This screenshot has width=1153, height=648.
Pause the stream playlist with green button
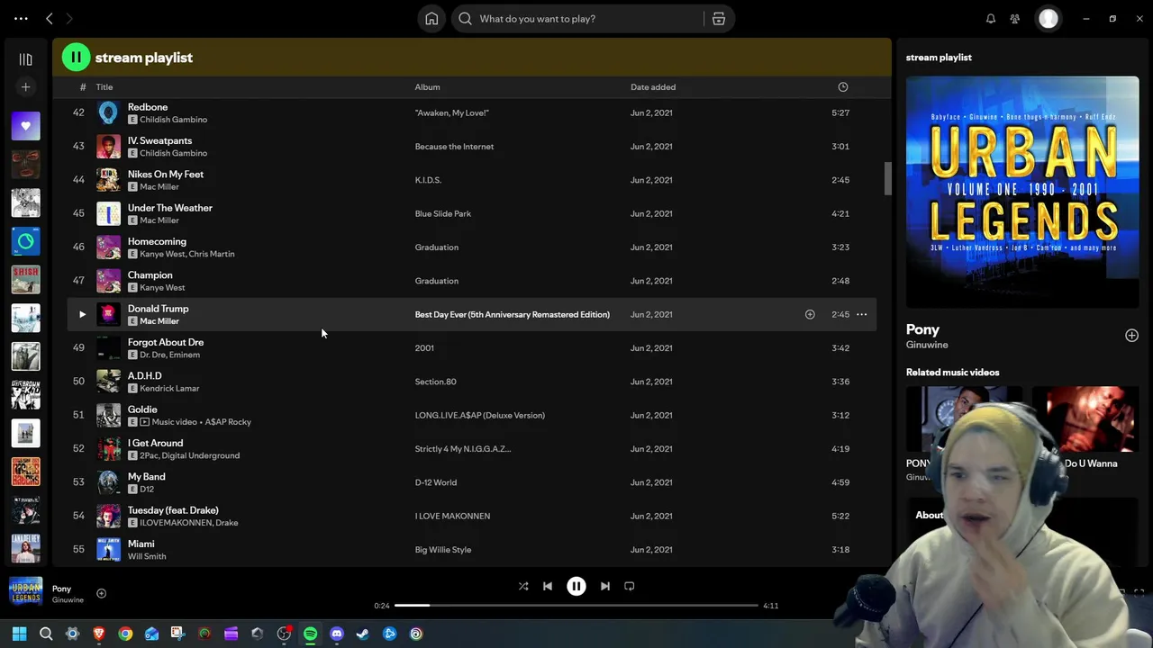[76, 58]
